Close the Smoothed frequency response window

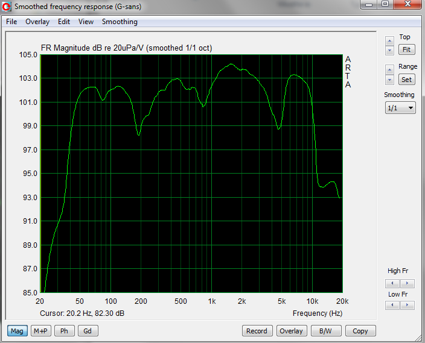407,4
